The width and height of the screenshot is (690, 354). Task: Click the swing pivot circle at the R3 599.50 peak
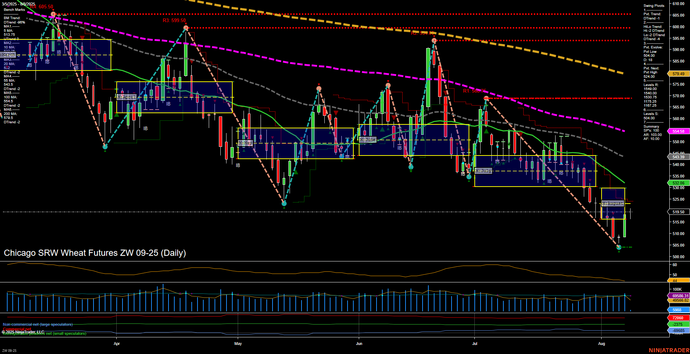point(186,27)
